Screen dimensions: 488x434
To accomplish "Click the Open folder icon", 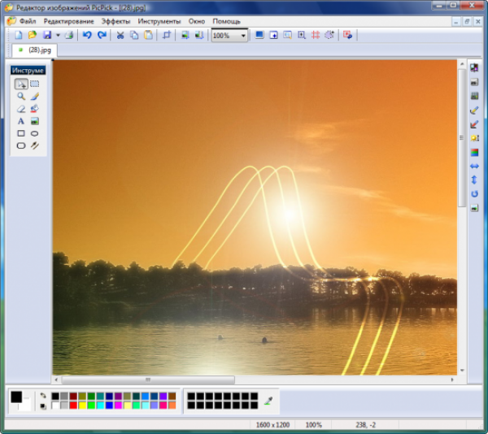I will pyautogui.click(x=33, y=35).
